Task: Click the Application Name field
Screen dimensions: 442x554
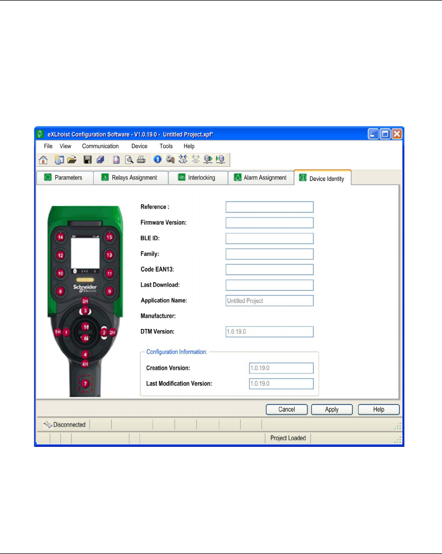Action: (x=270, y=301)
